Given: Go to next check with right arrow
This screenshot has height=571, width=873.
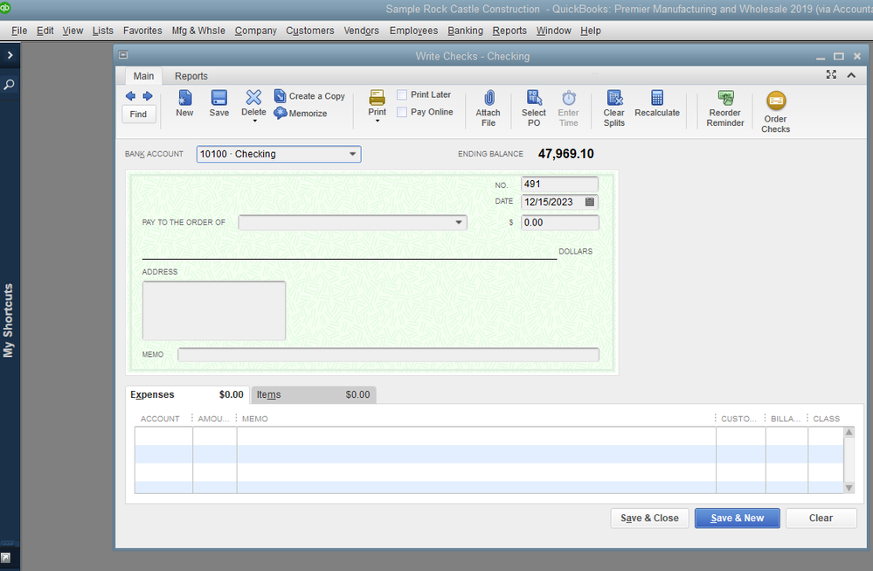Looking at the screenshot, I should point(148,96).
